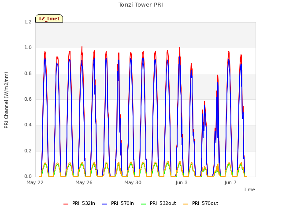
Task: Toggle PRI_532in legend entry
Action: [x=79, y=203]
